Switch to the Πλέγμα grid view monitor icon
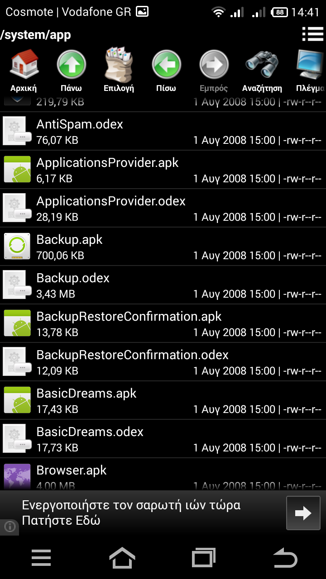Image resolution: width=326 pixels, height=579 pixels. coord(311,64)
